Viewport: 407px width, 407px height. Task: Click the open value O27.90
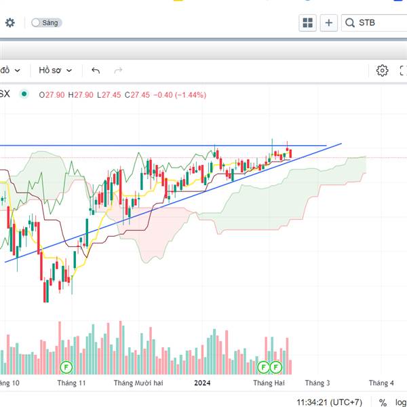click(x=52, y=95)
